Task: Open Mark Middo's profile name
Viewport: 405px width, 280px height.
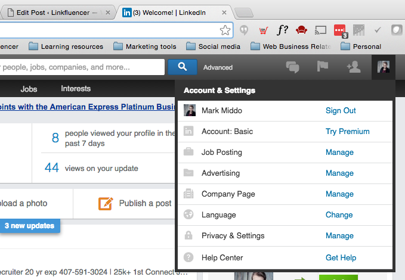Action: pyautogui.click(x=222, y=110)
